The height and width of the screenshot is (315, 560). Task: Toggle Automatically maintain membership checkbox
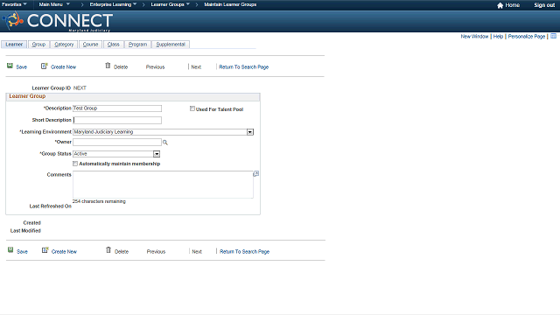(x=75, y=164)
